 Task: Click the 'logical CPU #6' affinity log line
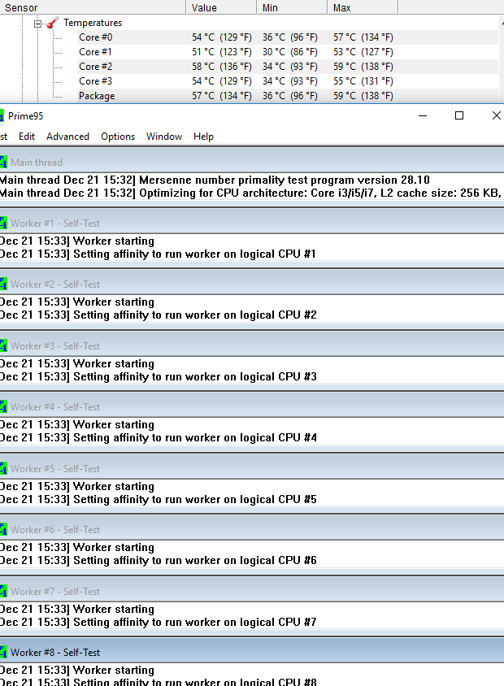(x=158, y=561)
